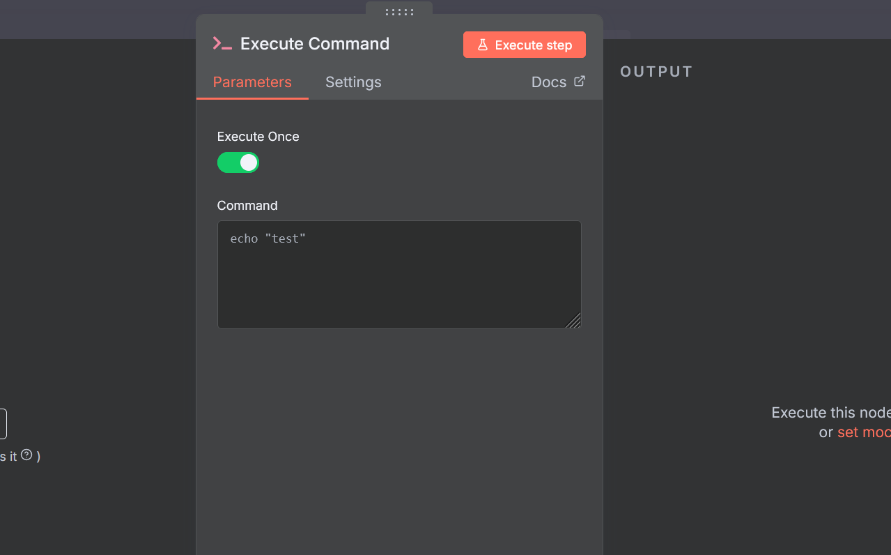Click the Execute Command node title
The image size is (891, 555).
[315, 43]
